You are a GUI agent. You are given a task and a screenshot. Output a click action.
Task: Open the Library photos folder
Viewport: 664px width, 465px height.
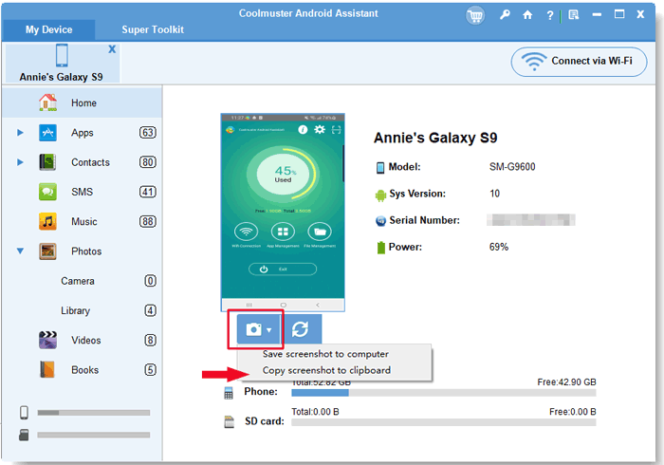(75, 310)
